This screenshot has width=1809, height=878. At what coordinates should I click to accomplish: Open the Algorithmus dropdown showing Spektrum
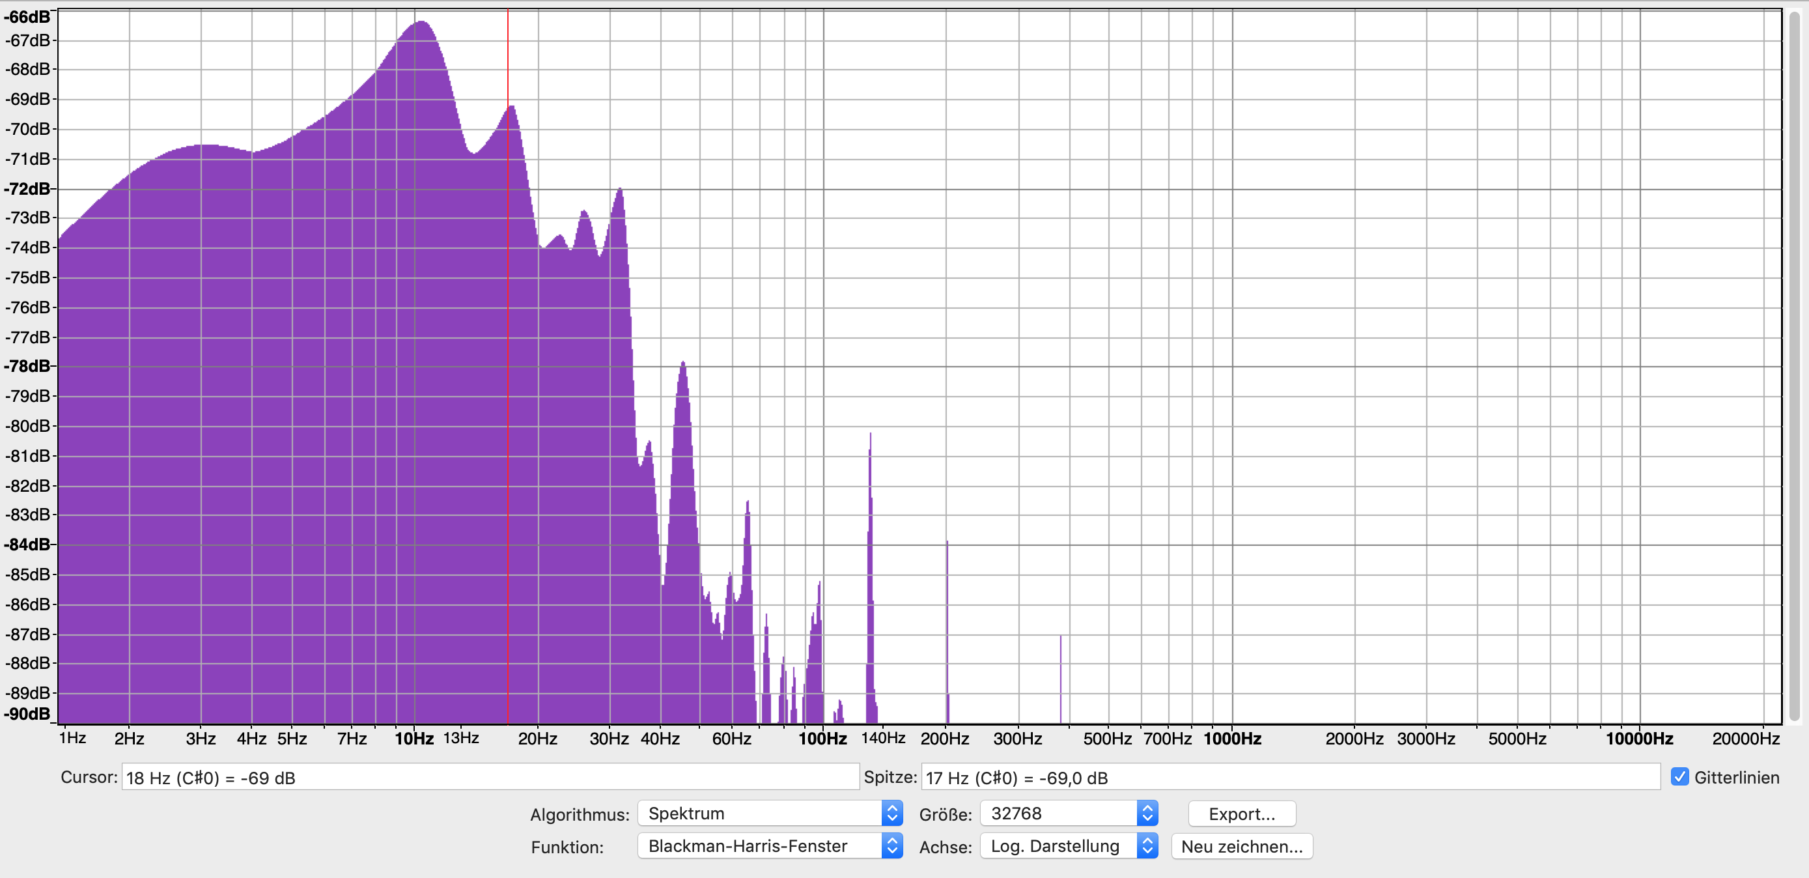770,814
